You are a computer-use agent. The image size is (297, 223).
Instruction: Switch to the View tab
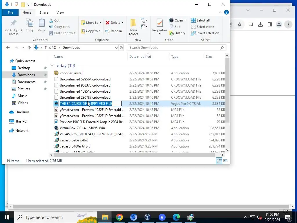60,12
